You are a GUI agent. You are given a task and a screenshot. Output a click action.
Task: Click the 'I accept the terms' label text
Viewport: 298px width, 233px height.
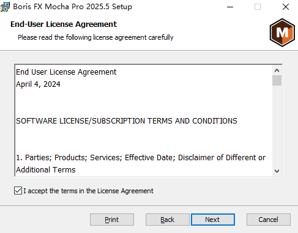click(x=88, y=191)
